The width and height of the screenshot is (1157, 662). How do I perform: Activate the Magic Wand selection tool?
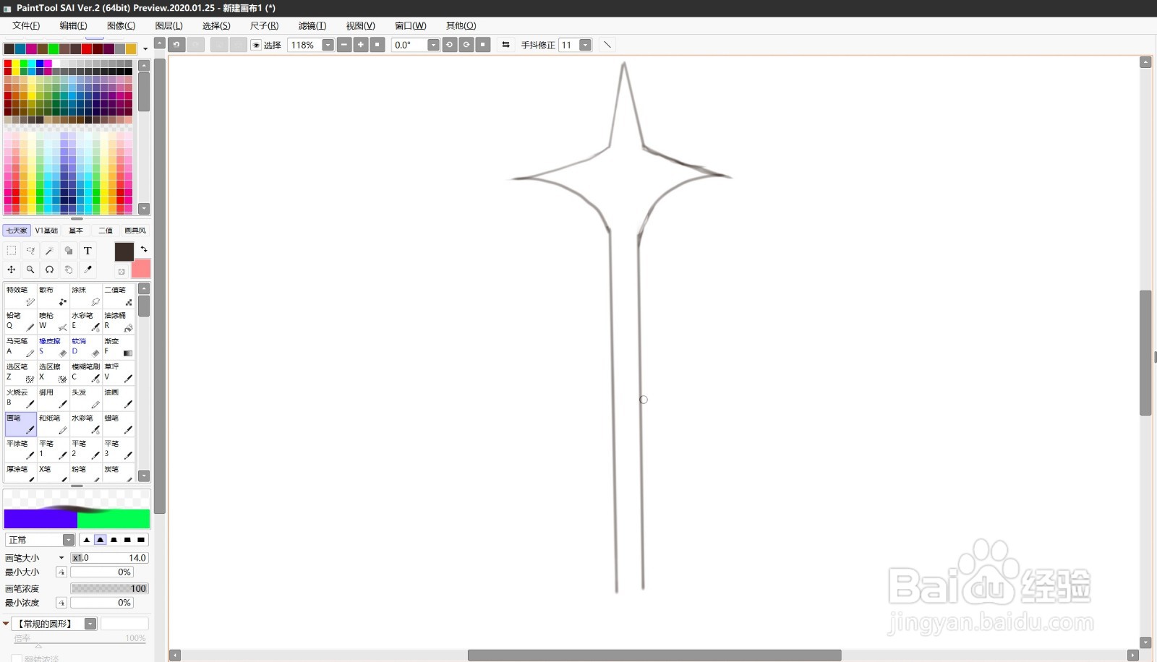[x=49, y=250]
